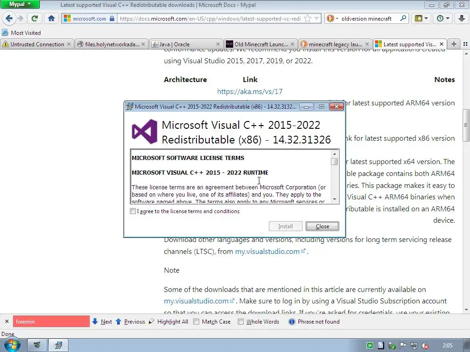
Task: Open Most Visited bookmarks folder
Action: [x=22, y=33]
